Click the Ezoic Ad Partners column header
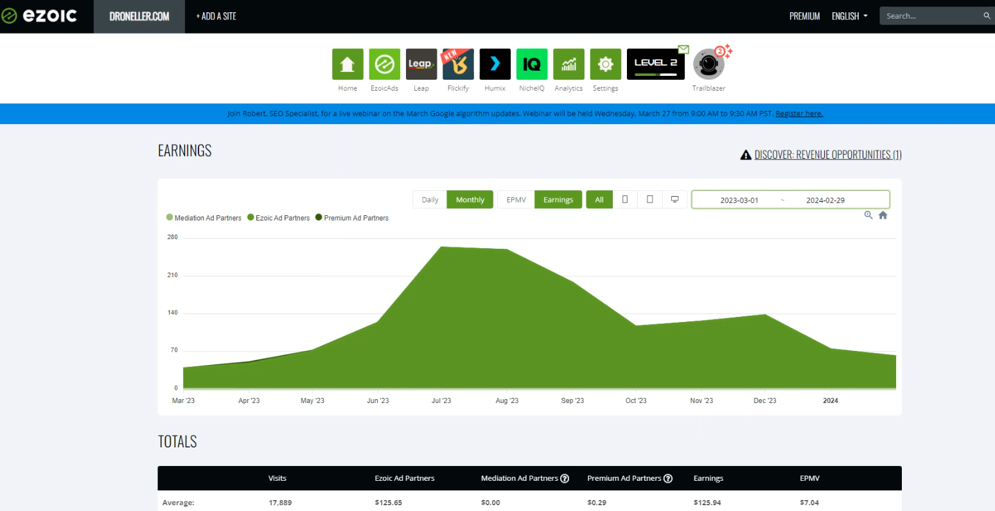Viewport: 995px width, 511px height. (x=405, y=478)
